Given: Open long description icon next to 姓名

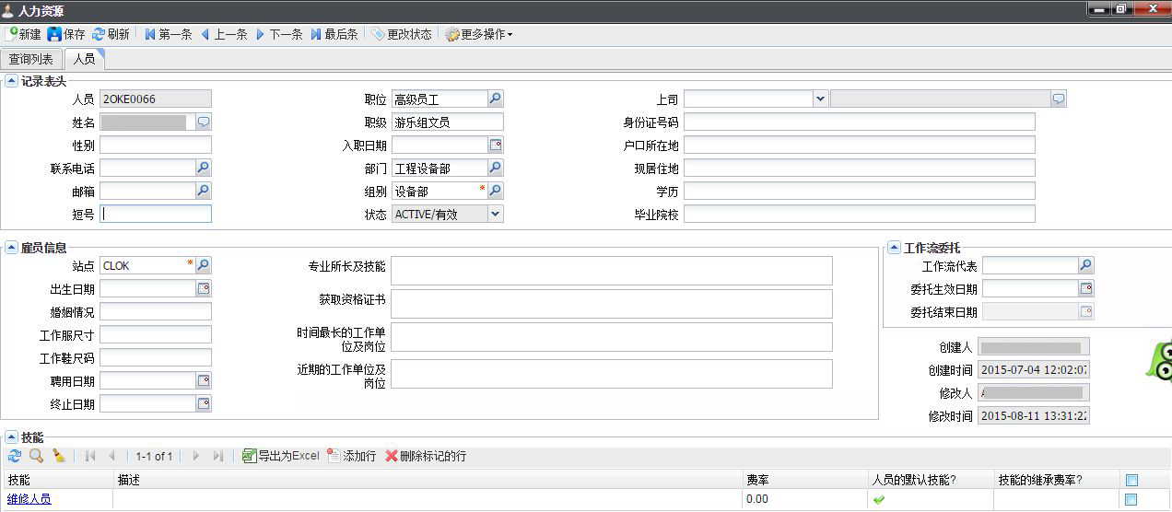Looking at the screenshot, I should click(x=204, y=122).
